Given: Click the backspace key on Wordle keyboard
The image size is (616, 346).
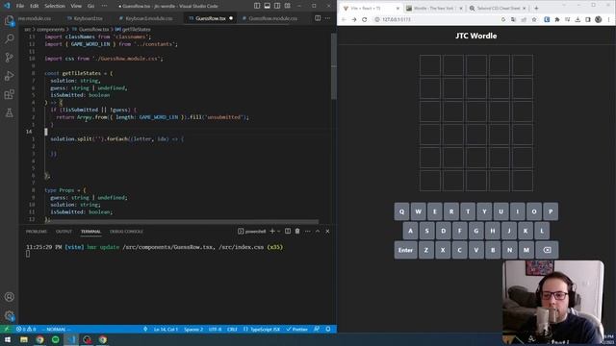Looking at the screenshot, I should (547, 250).
